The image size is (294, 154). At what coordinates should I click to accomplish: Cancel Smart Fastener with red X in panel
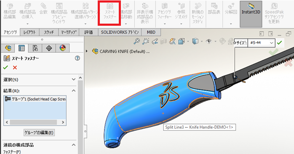pos(15,68)
